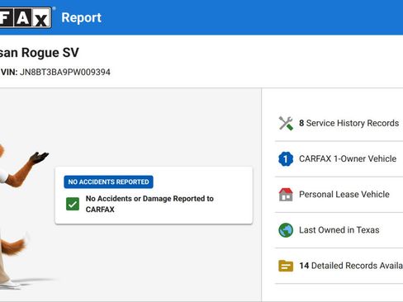Open 14 Detailed Records Available

pyautogui.click(x=339, y=266)
